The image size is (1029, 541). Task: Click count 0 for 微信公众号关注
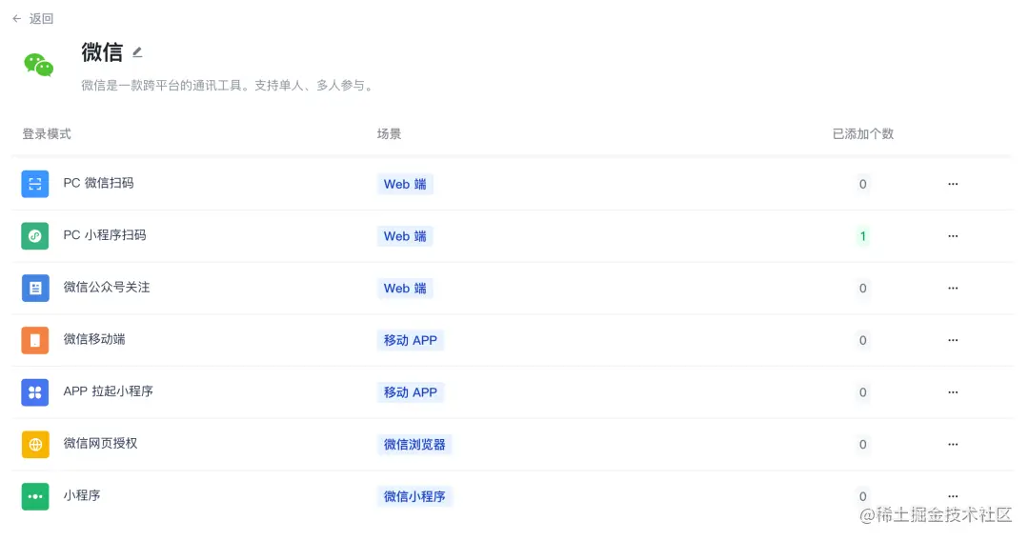(863, 289)
